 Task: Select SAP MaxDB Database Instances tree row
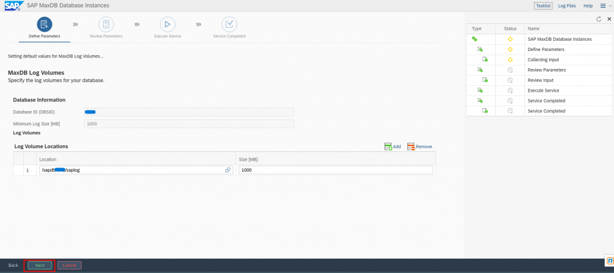[x=559, y=39]
